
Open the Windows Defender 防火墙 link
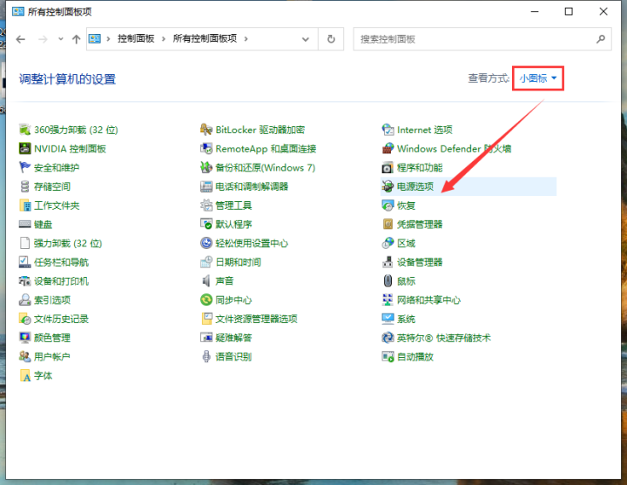[x=454, y=148]
